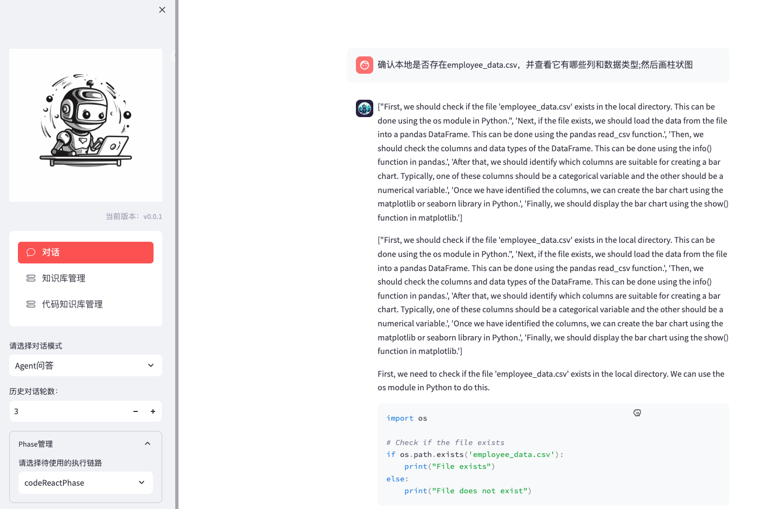Open the Agent问答 conversation mode dropdown
Viewport: 759px width, 509px height.
click(85, 365)
